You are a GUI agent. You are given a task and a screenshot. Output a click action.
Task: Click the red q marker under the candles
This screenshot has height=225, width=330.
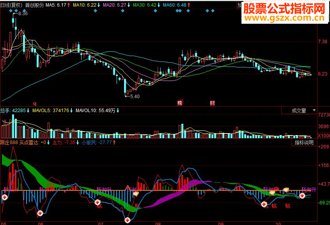[35, 104]
